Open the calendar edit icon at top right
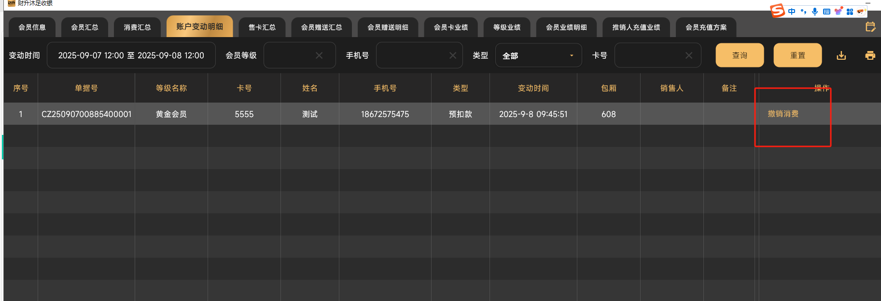Screen dimensions: 881x301 coord(870,27)
